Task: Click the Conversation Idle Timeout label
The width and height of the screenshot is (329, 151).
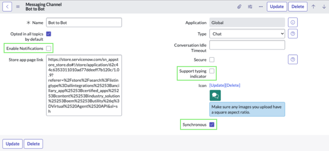Action: click(x=190, y=48)
